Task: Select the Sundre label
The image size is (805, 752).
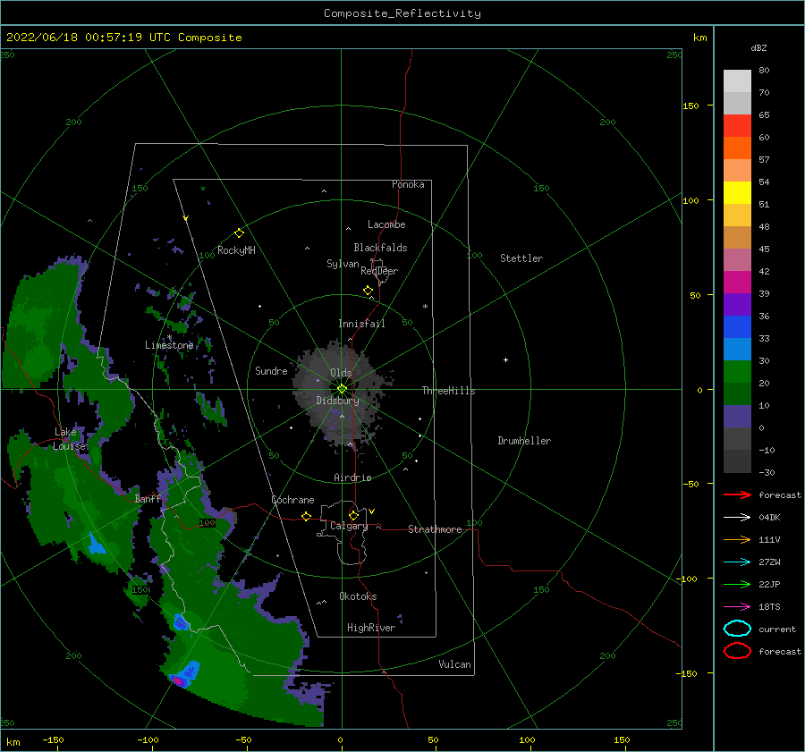Action: pos(271,370)
